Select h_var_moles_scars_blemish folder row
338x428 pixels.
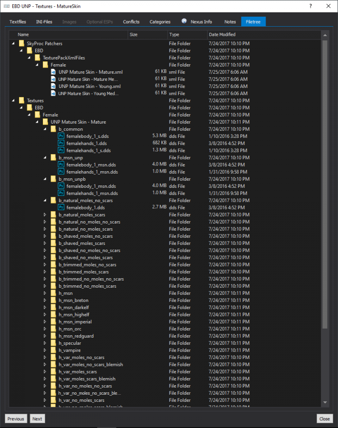click(165, 379)
